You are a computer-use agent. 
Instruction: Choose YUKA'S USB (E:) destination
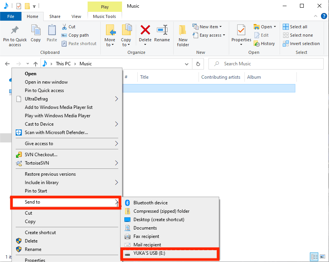[x=170, y=254]
